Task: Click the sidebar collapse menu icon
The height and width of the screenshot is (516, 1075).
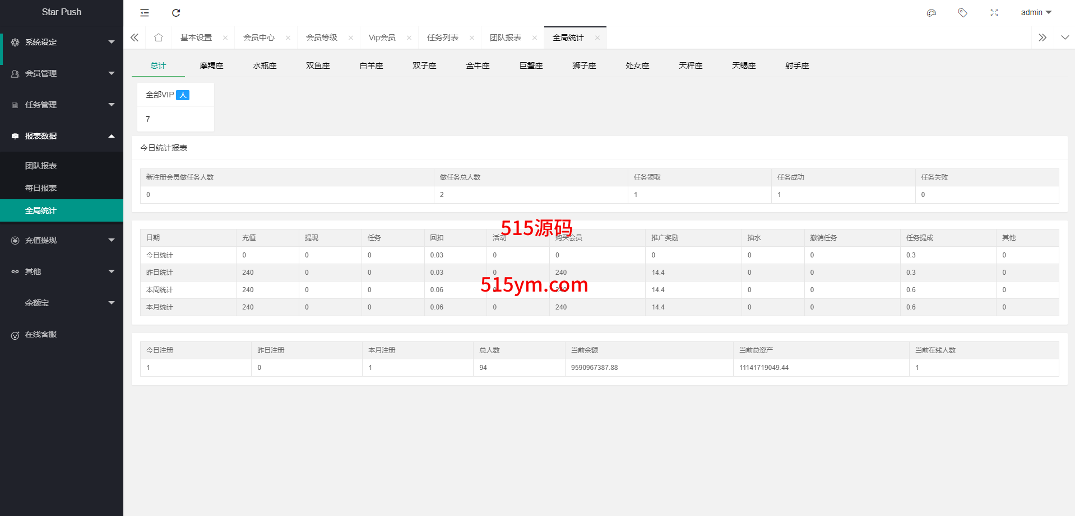Action: (145, 13)
